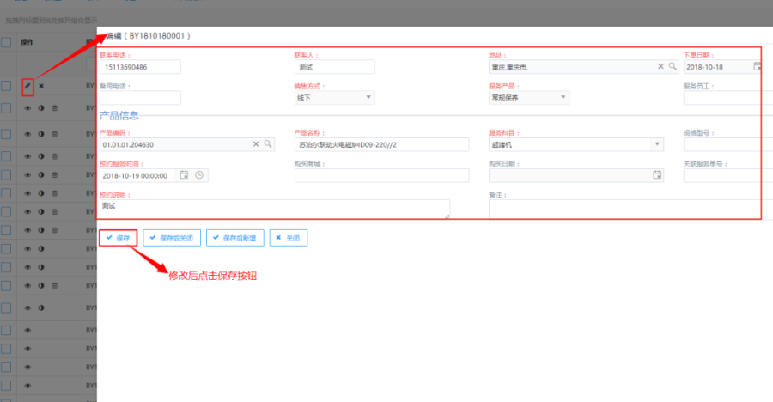Image resolution: width=773 pixels, height=402 pixels.
Task: Click the 保存后新增 button
Action: (x=234, y=237)
